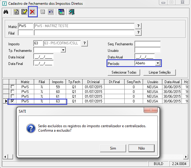Click Selecionar Todas button
191x168 pixels.
coord(124,72)
